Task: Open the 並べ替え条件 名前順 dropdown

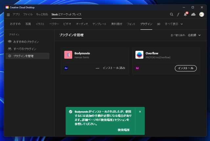Action: pyautogui.click(x=194, y=35)
